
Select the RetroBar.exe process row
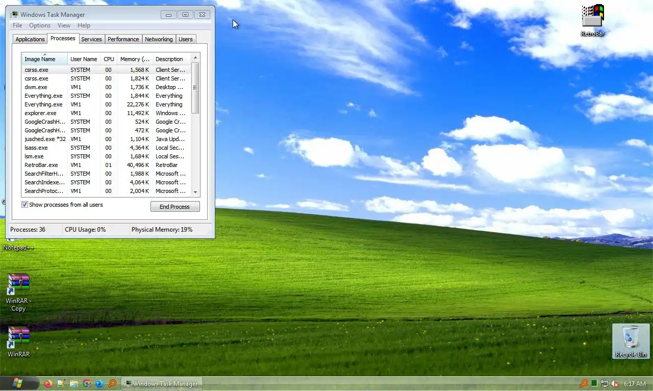tap(106, 165)
